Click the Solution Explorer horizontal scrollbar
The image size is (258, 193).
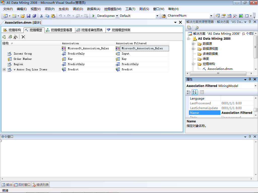218,74
